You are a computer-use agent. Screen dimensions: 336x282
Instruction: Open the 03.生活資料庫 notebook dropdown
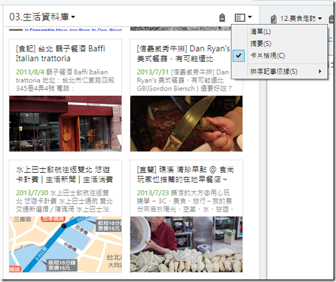coord(42,17)
